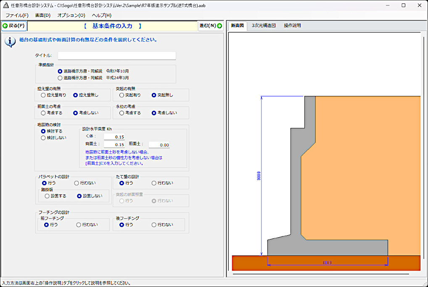Click the 進む(N) next button
Image resolution: width=428 pixels, height=287 pixels.
[x=211, y=26]
